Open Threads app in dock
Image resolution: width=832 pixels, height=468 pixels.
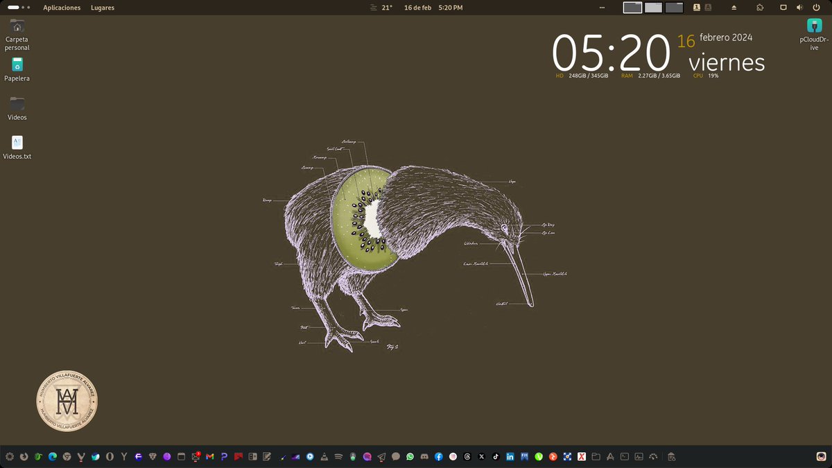click(467, 457)
